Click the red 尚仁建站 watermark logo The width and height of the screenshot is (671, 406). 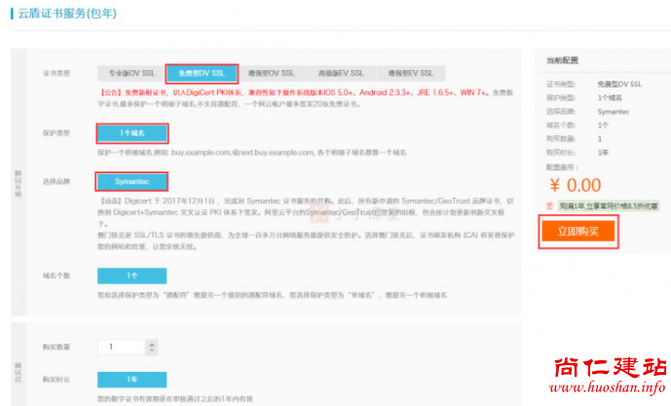[x=610, y=368]
